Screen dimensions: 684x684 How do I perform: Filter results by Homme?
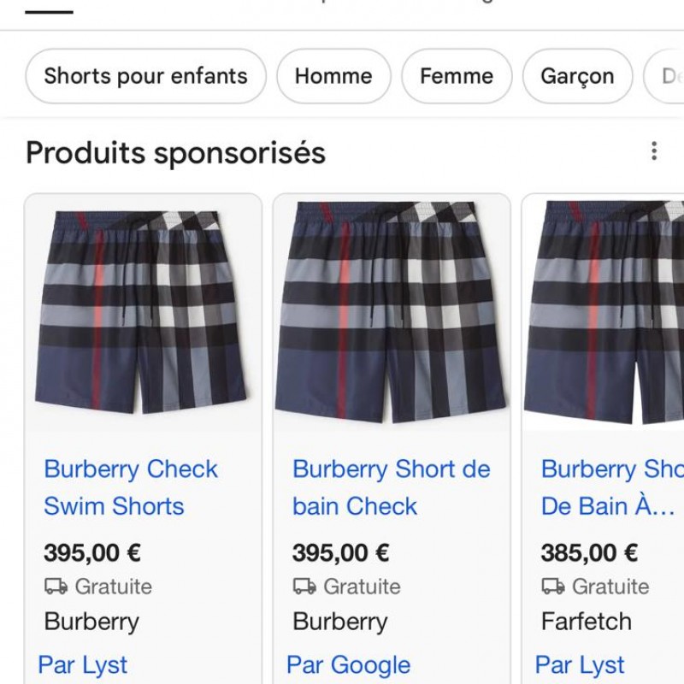pyautogui.click(x=333, y=76)
